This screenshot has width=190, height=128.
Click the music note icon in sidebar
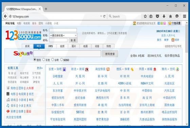[x=8, y=106]
